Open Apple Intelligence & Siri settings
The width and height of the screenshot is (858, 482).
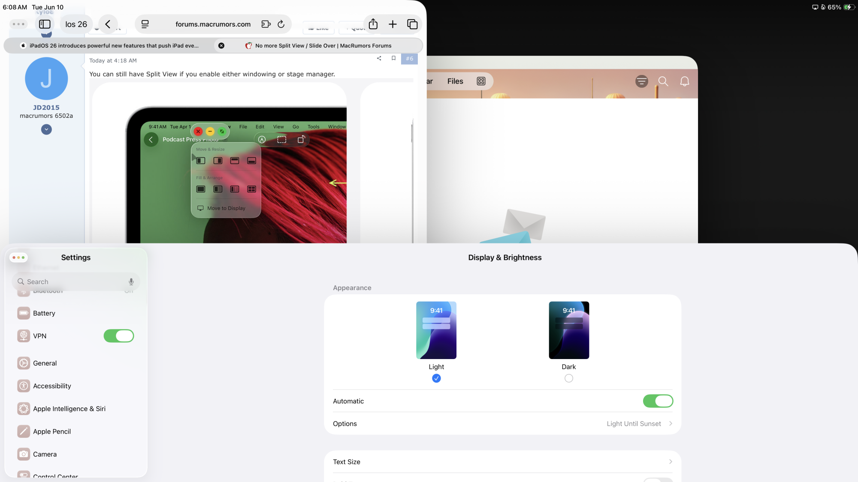[x=76, y=409]
